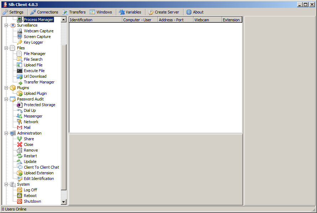This screenshot has height=213, width=317.
Task: Open Url Download in the tree
Action: point(35,76)
